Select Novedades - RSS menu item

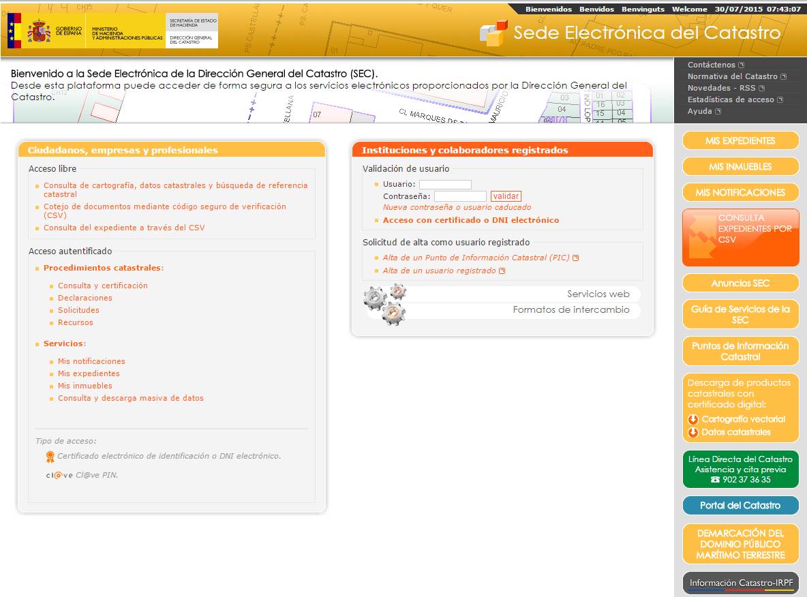pos(722,88)
